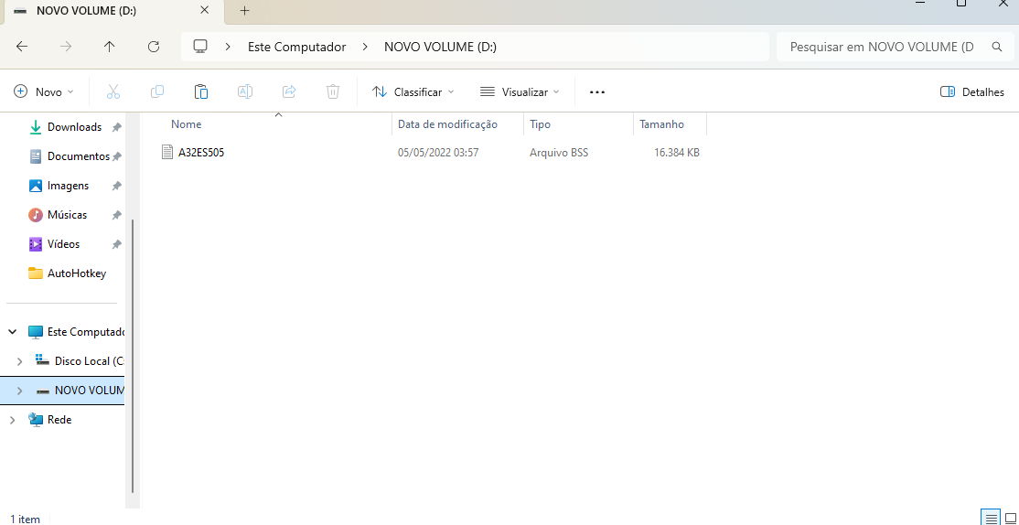Click the A32ES505 file icon
This screenshot has width=1019, height=525.
pyautogui.click(x=168, y=153)
